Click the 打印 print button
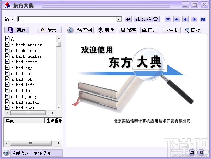Image resolution: width=211 pixels, height=159 pixels. (x=150, y=30)
